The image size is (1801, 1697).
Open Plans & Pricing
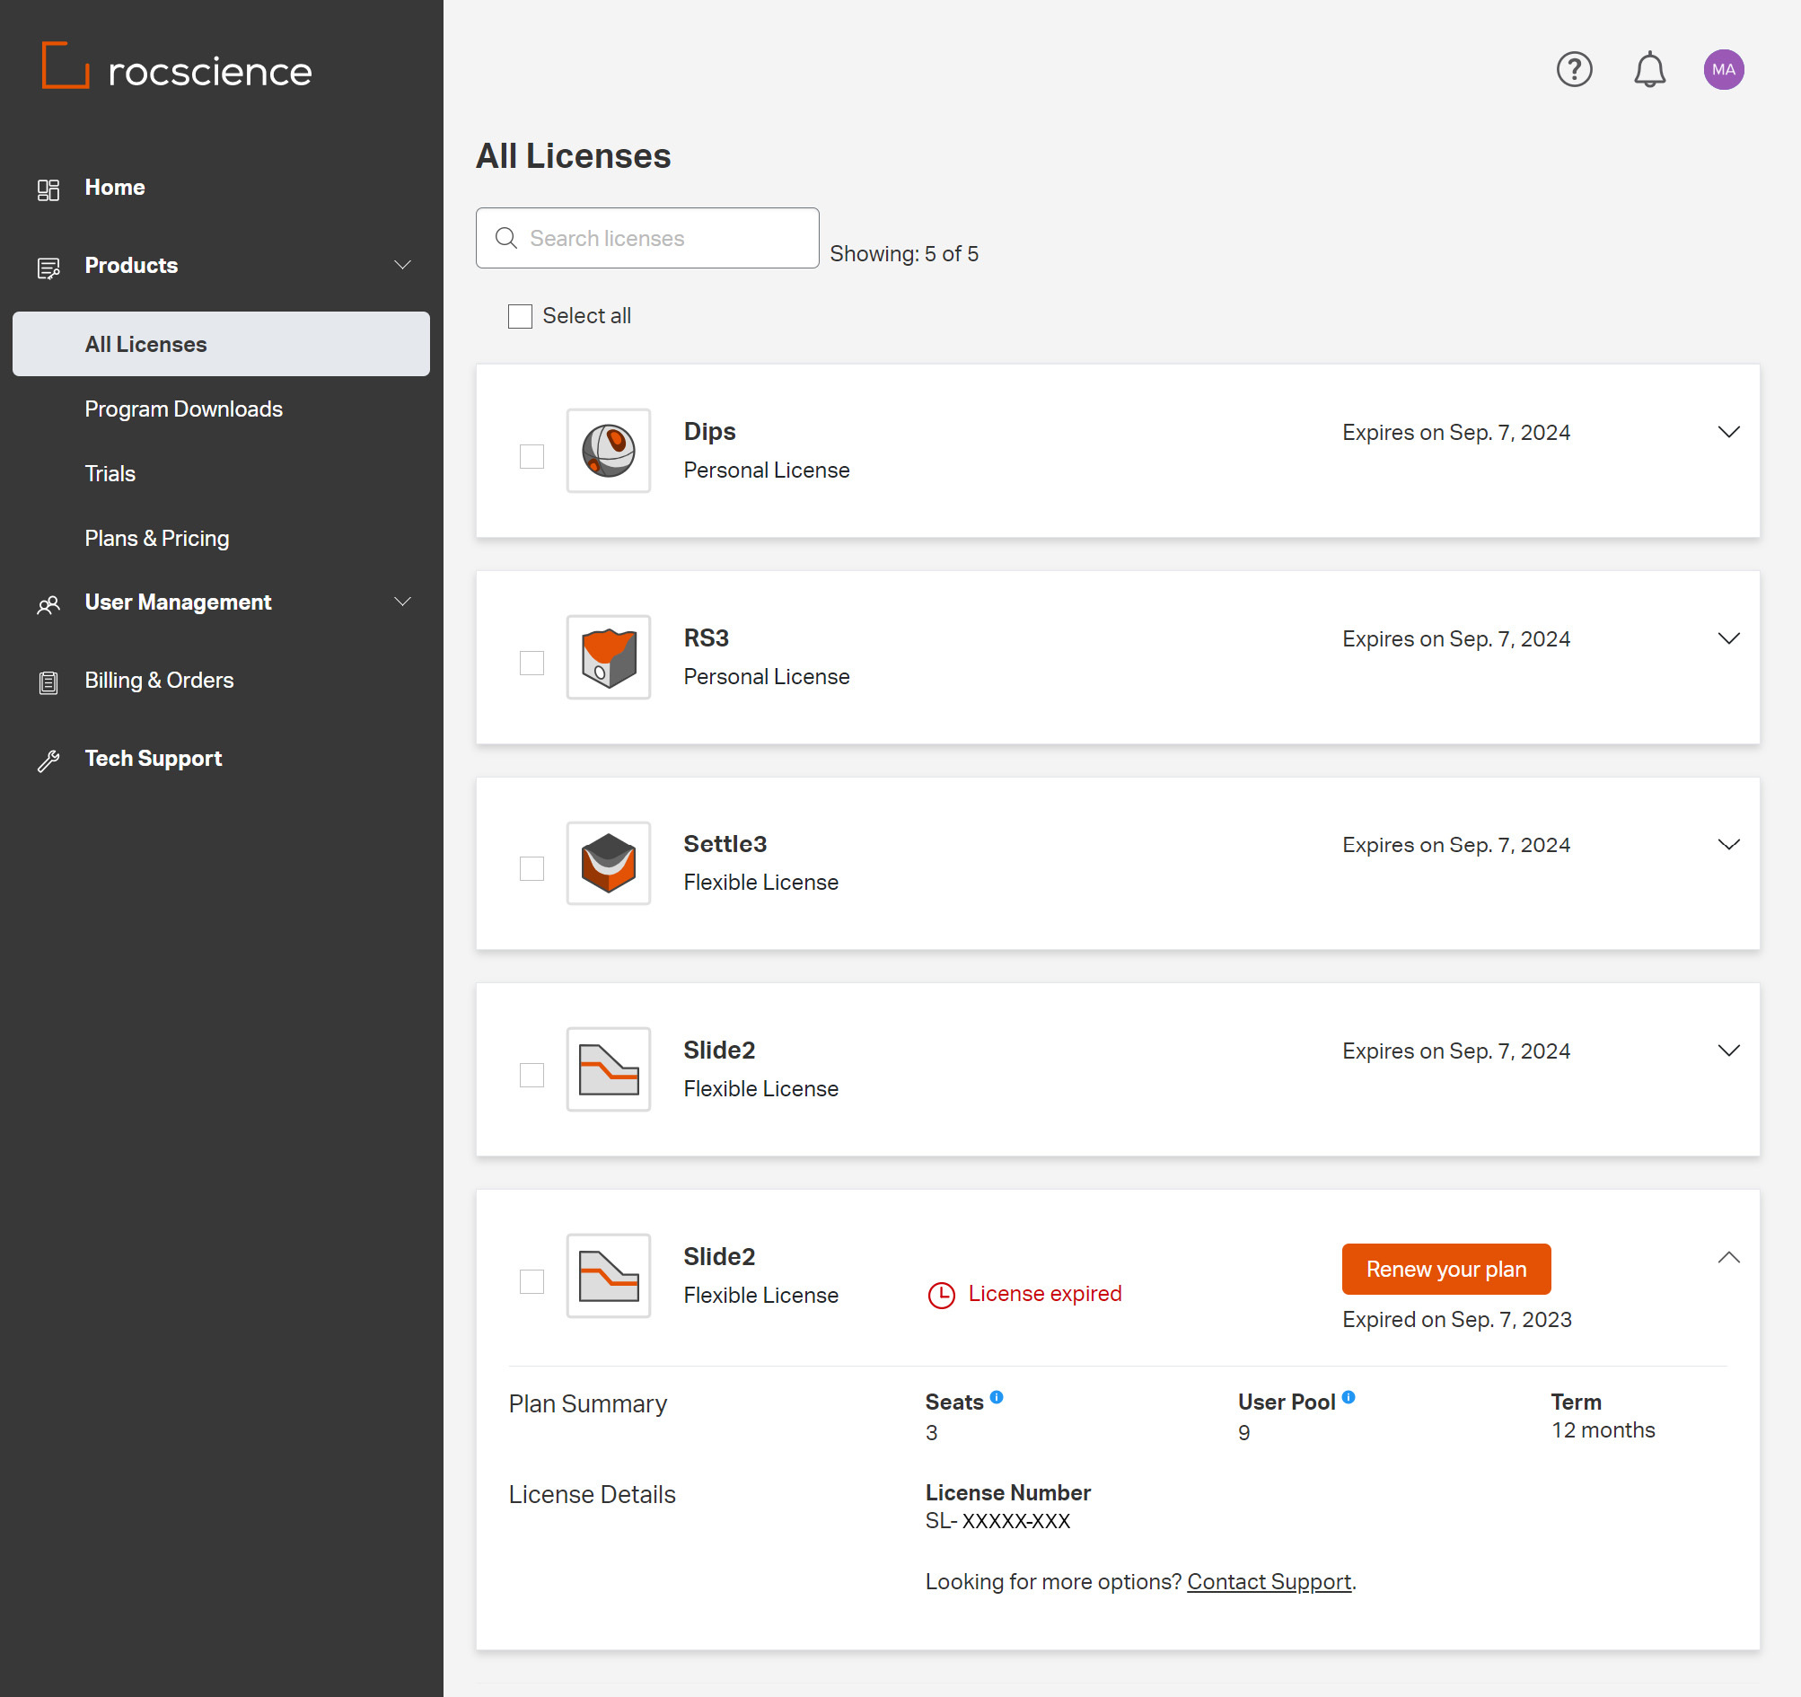tap(157, 538)
